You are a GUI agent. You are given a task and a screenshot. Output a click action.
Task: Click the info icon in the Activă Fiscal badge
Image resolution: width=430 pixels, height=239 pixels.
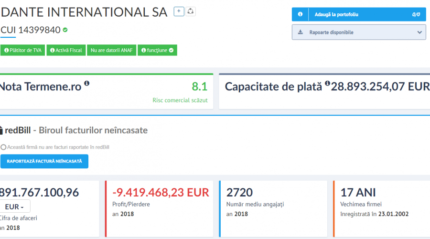[53, 50]
